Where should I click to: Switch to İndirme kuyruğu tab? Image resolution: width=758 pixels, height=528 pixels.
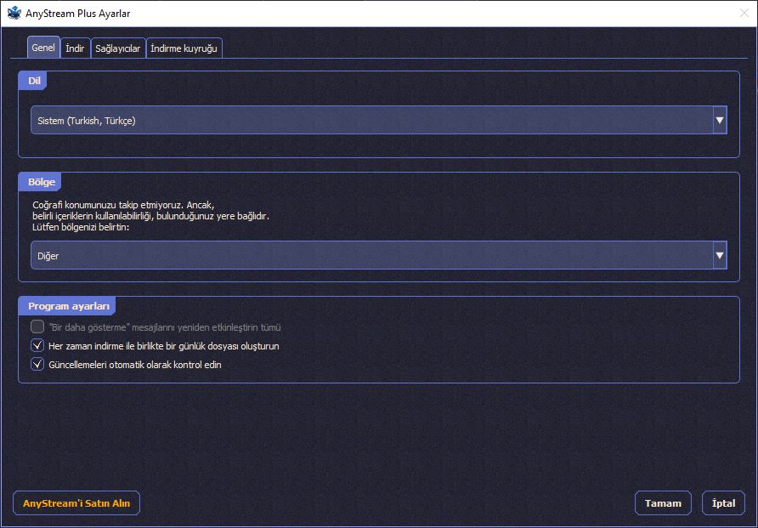(x=184, y=48)
